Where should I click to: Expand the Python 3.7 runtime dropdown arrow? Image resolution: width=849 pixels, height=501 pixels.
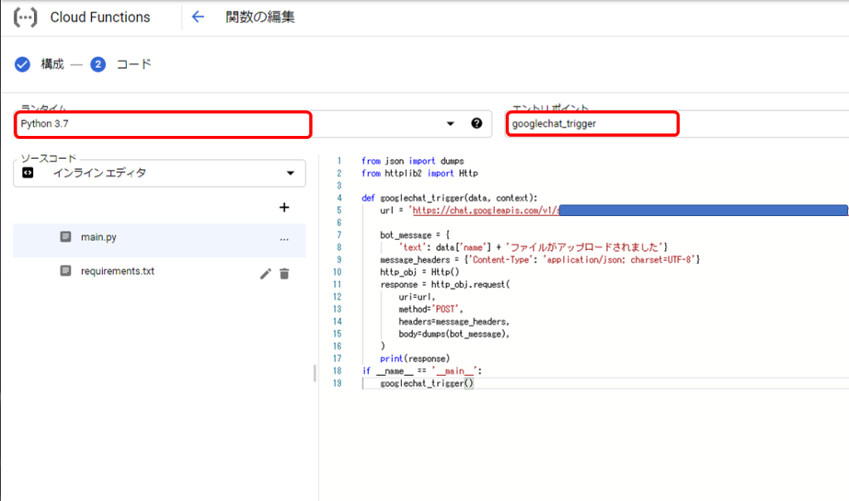[450, 124]
